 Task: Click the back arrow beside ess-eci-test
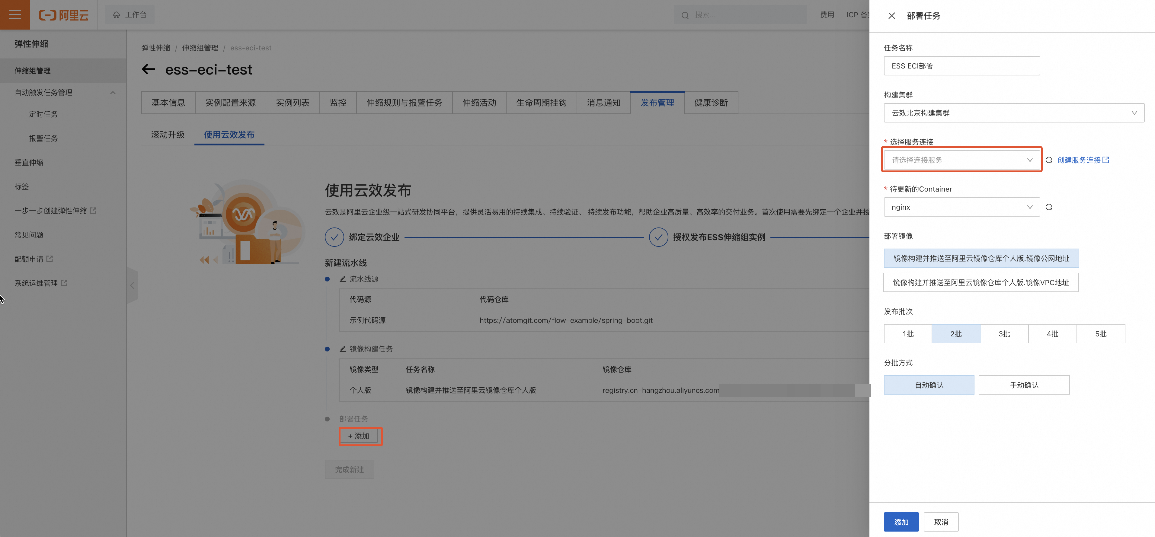tap(149, 69)
